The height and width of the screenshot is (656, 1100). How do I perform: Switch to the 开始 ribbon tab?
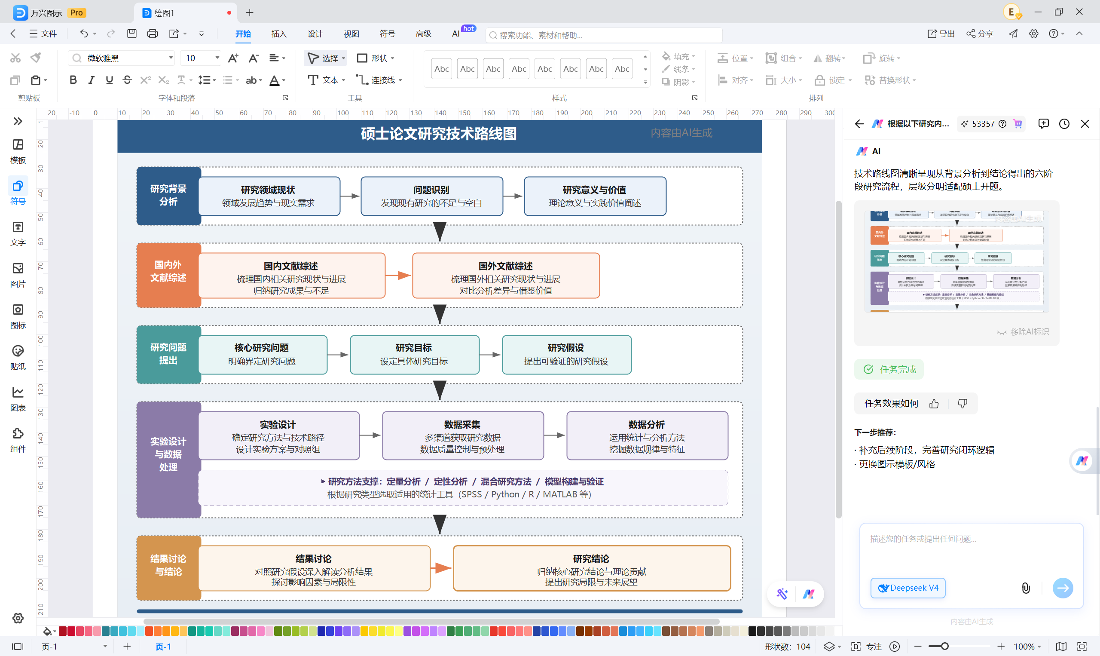coord(243,34)
